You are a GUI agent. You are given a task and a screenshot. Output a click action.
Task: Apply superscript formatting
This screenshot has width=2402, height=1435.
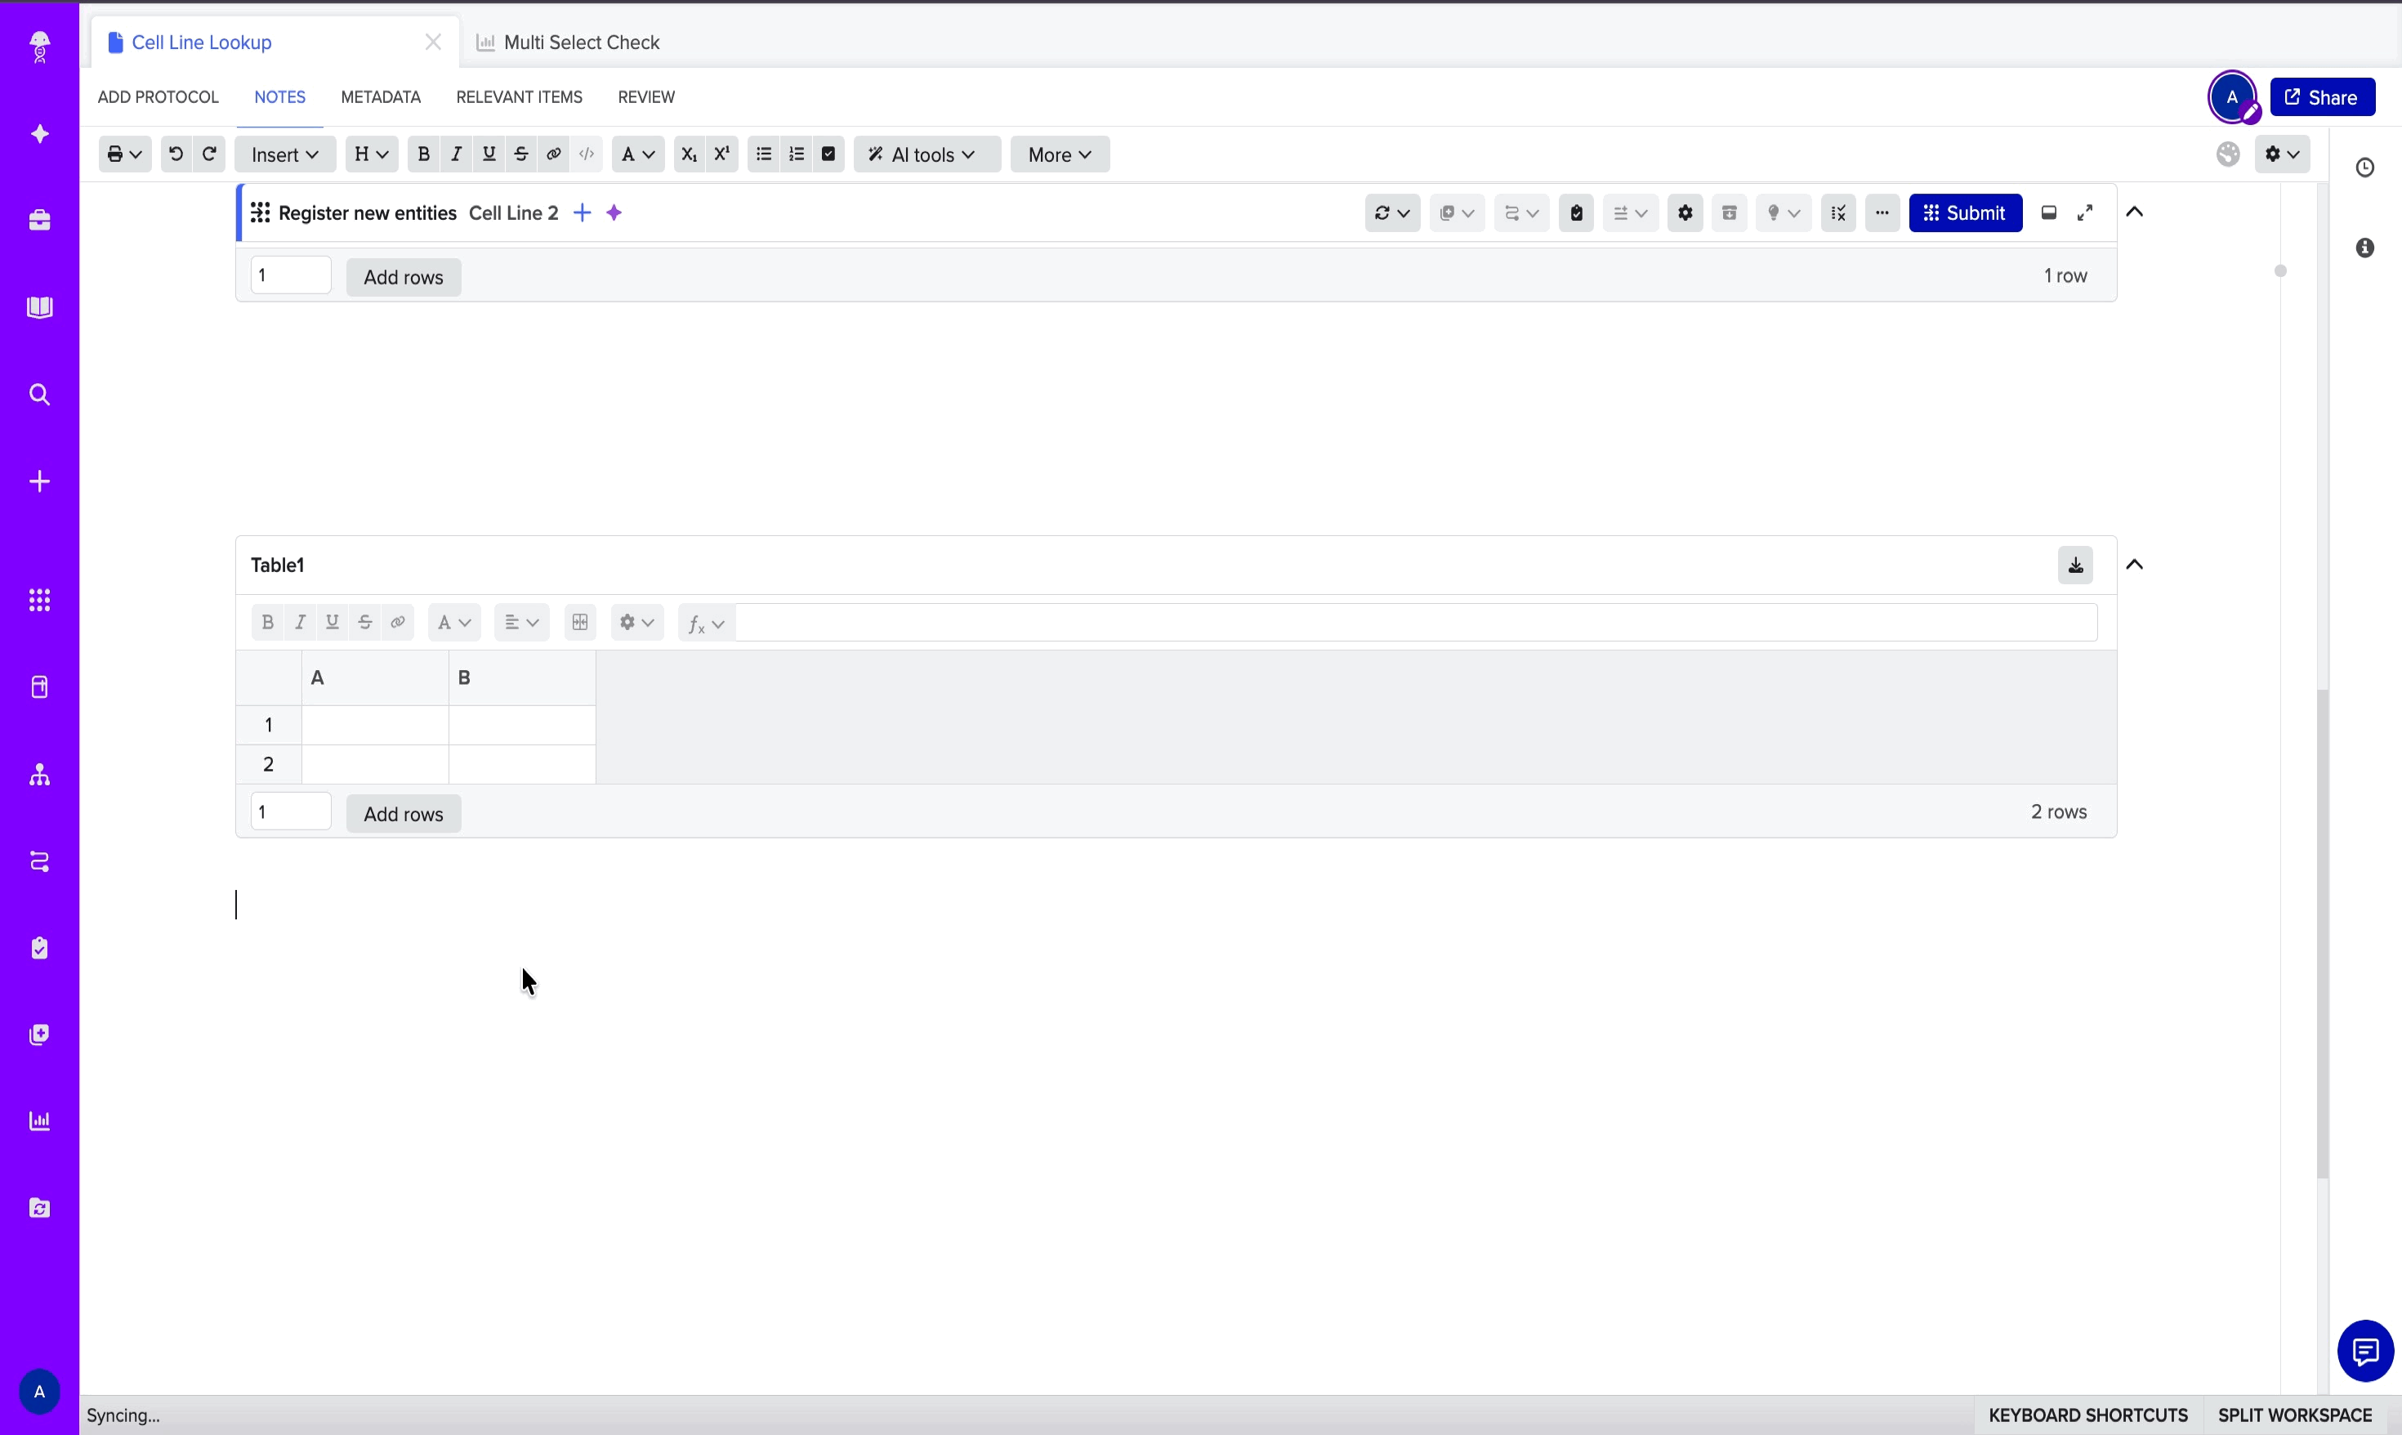point(721,154)
